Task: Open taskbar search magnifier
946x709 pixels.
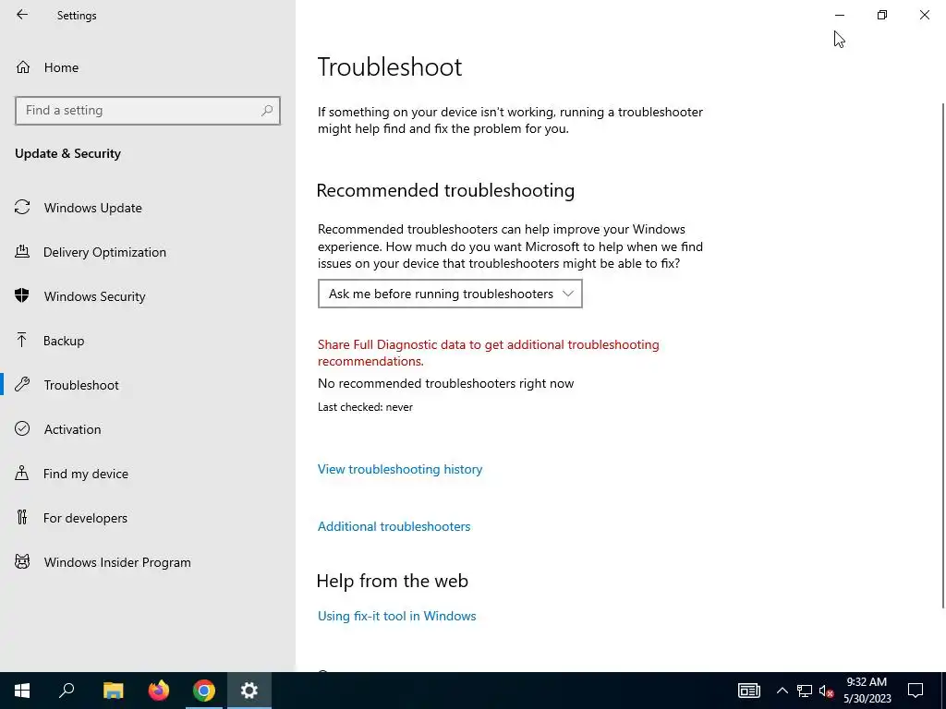Action: (x=67, y=691)
